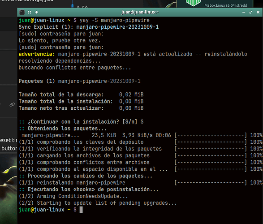Click the grid dots icon in the titlebar
The image size is (263, 224).
click(x=30, y=12)
